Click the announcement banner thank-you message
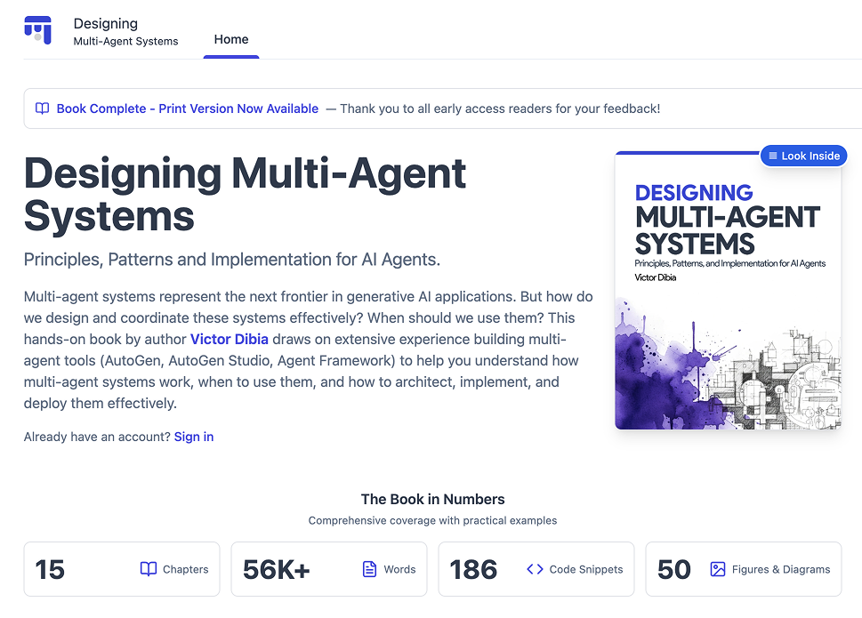The height and width of the screenshot is (618, 862). click(x=494, y=108)
